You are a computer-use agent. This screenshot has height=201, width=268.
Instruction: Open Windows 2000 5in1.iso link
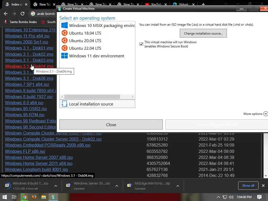26,42
